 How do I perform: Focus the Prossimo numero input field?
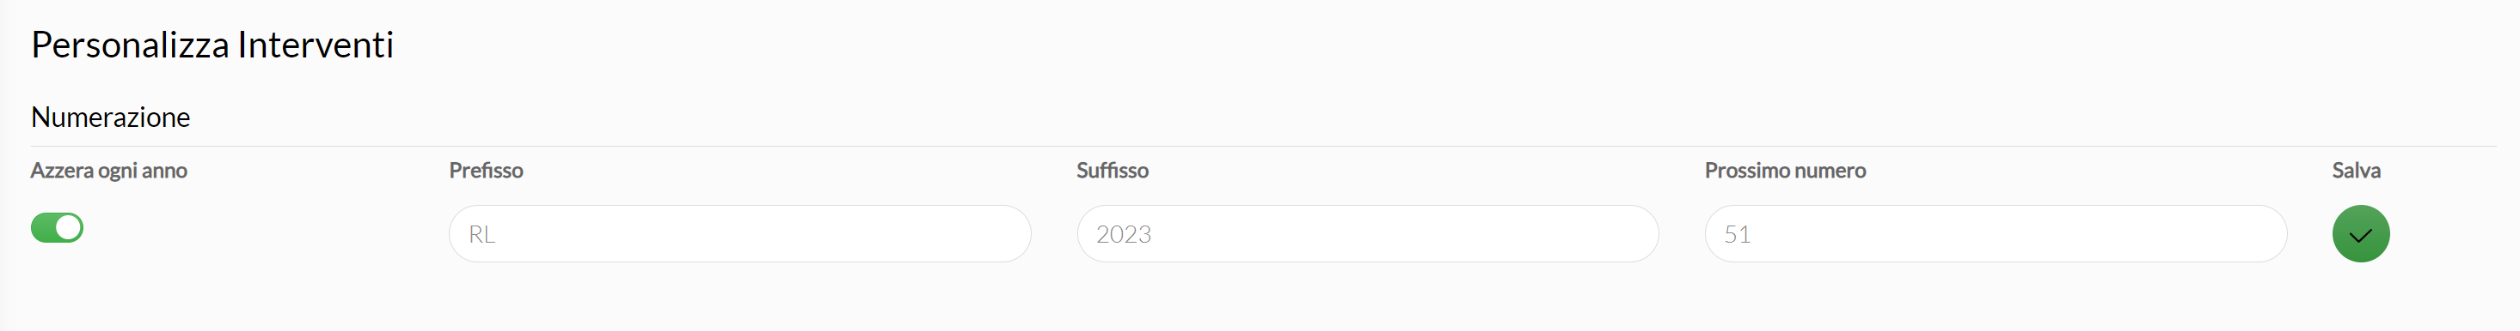1995,233
